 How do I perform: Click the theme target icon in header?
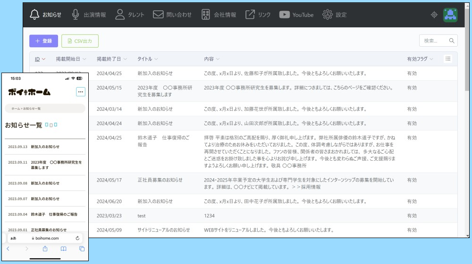point(434,15)
